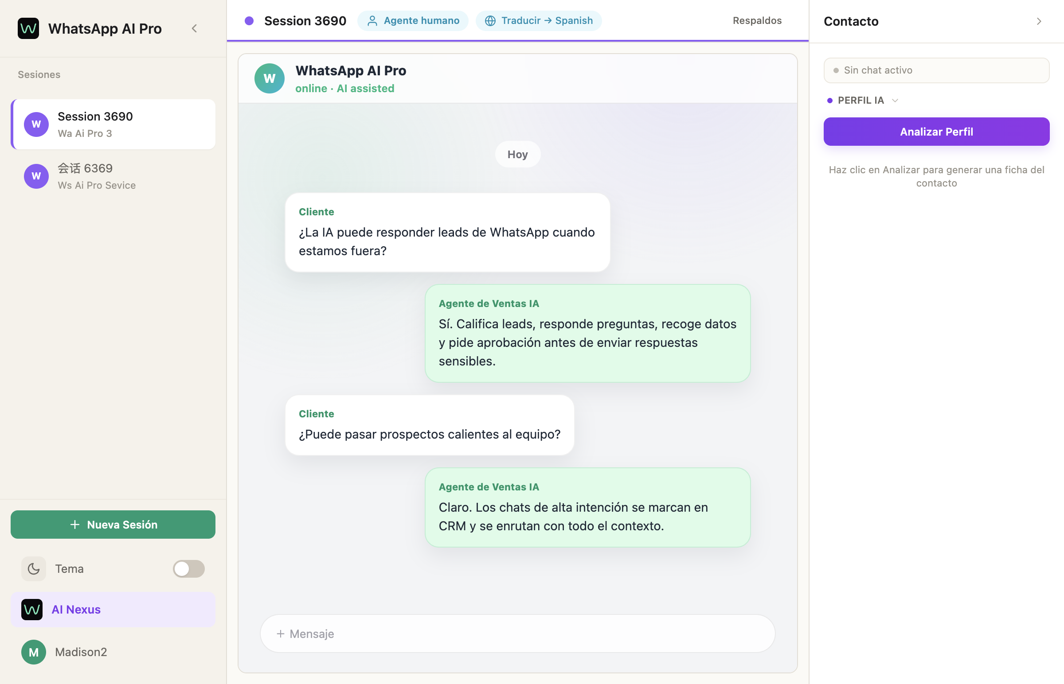Click the globe icon in Traducir
Image resolution: width=1064 pixels, height=684 pixels.
click(x=490, y=20)
